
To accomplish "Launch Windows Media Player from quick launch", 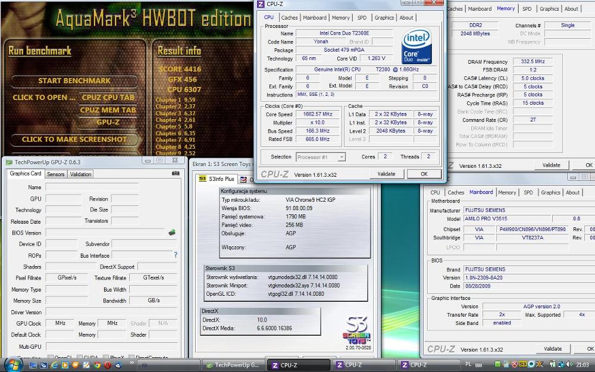I will coord(65,365).
